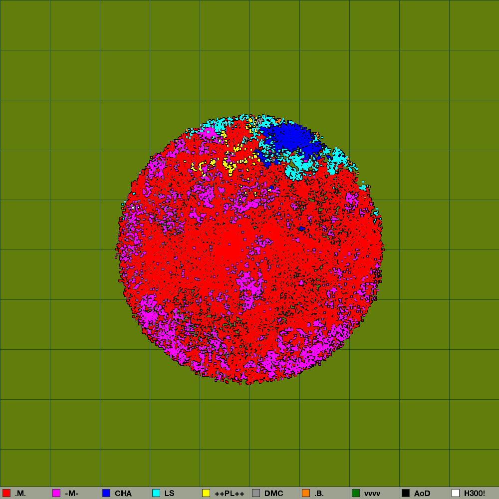Select the '.B.' legend label

[319, 494]
